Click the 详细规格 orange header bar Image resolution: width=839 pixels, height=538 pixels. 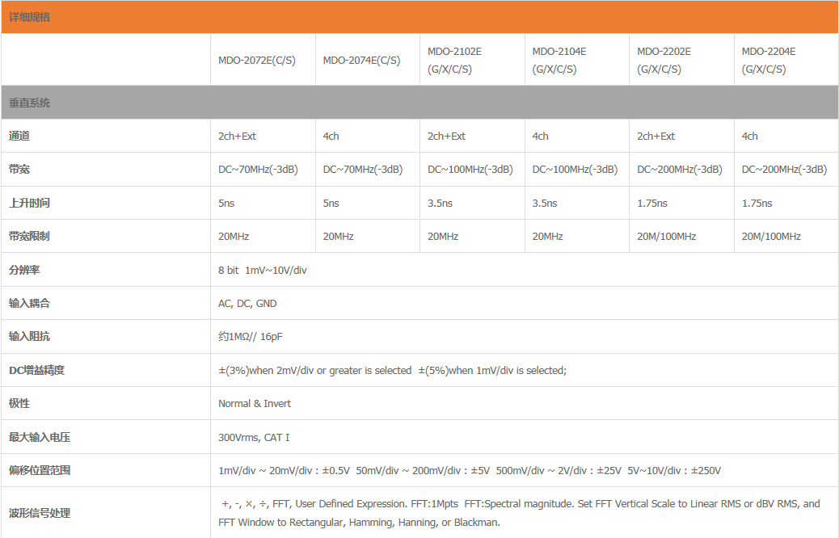pos(419,17)
